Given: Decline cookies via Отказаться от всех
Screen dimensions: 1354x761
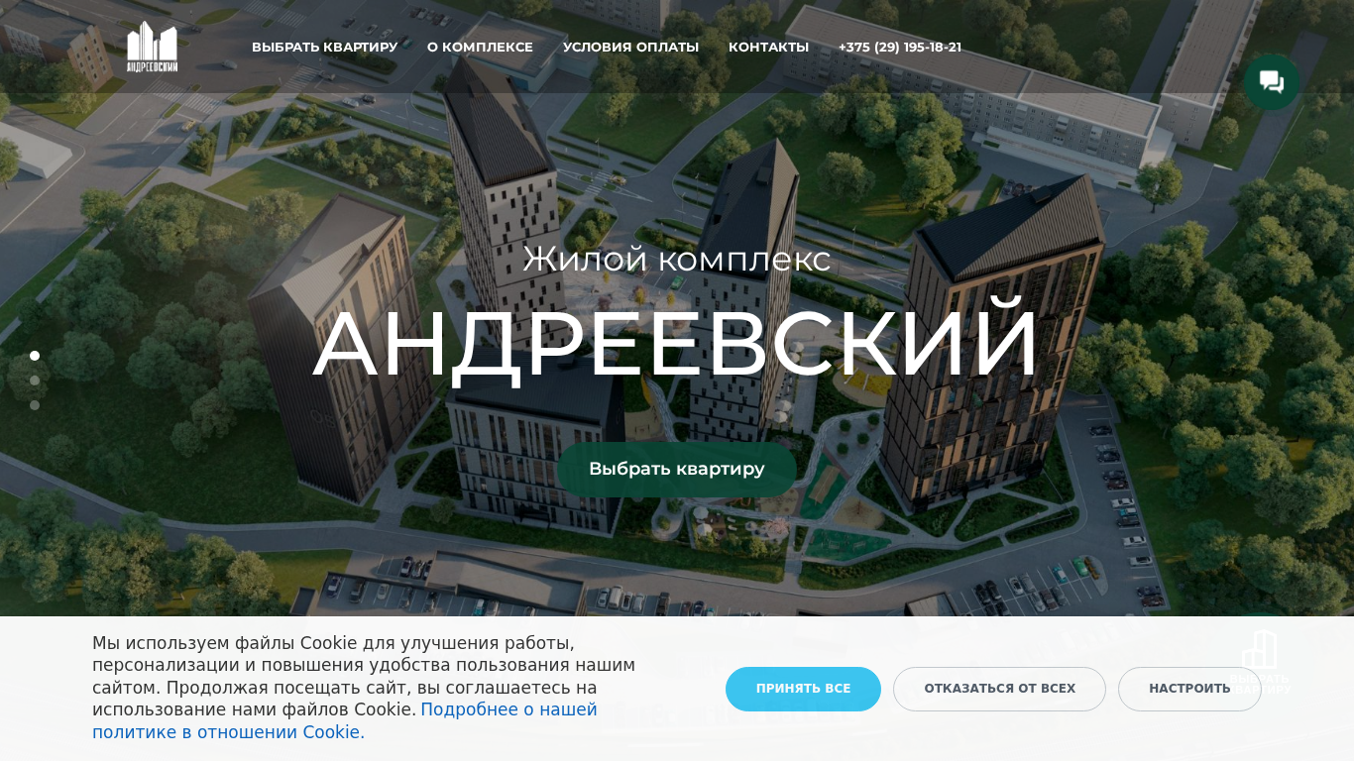Looking at the screenshot, I should pos(999,689).
